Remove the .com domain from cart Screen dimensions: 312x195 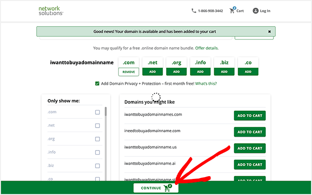pos(128,72)
